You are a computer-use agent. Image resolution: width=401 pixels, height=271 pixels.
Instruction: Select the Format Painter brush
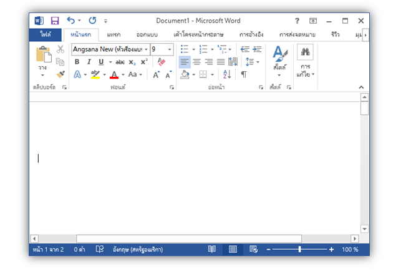(60, 74)
